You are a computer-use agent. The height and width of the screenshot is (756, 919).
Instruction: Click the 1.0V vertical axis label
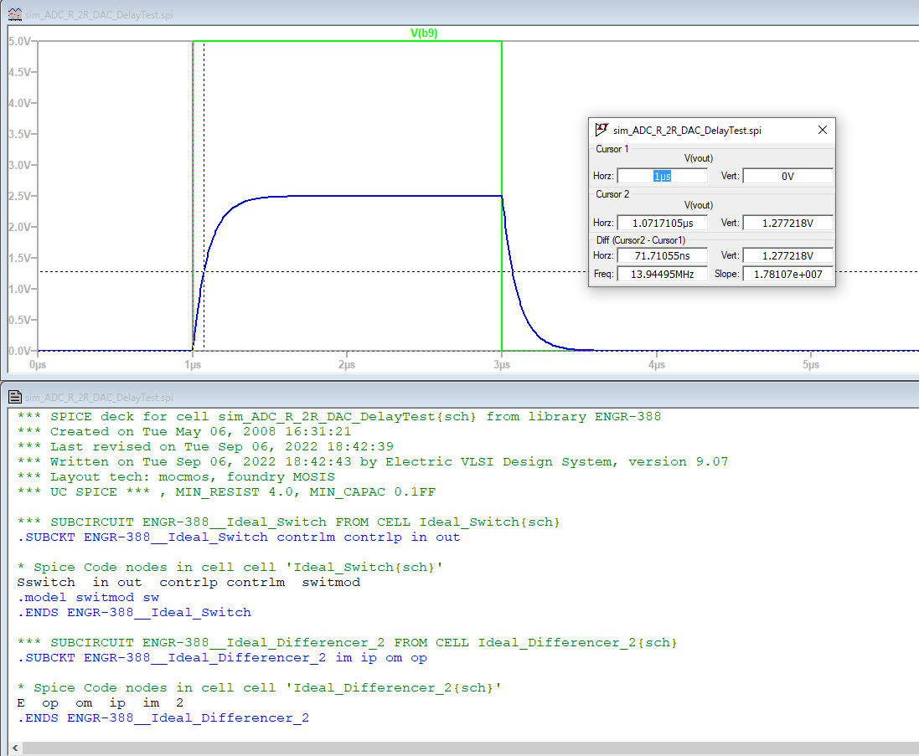pyautogui.click(x=19, y=289)
